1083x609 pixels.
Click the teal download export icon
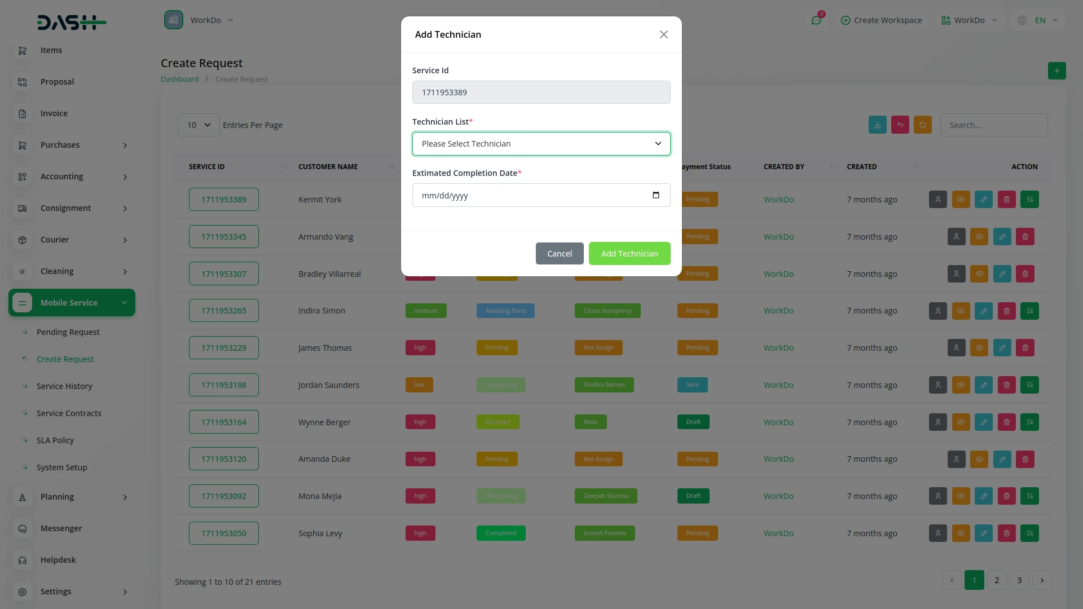click(x=877, y=125)
